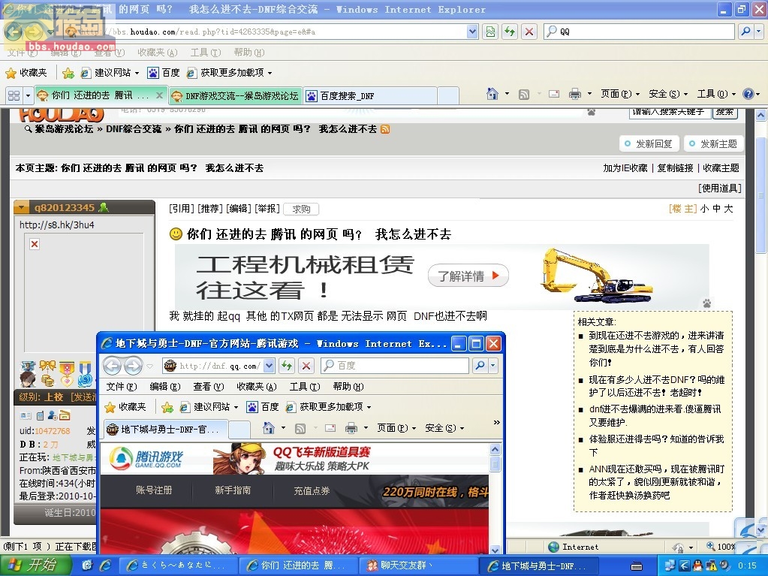Expand 获取更多加载项 dropdown in main favorites bar
The height and width of the screenshot is (576, 768).
(x=270, y=74)
